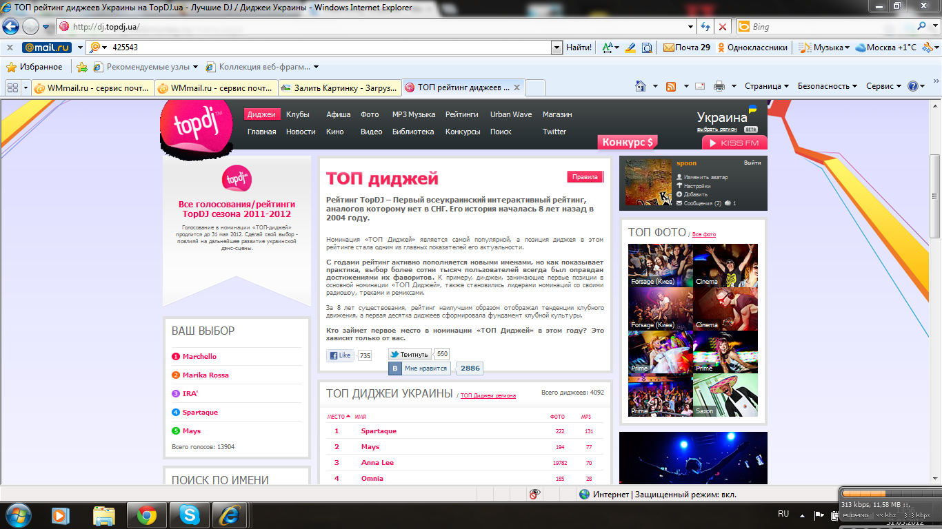Screen dimensions: 942x529
Task: Click the Конкурс $ pink banner button
Action: (628, 142)
